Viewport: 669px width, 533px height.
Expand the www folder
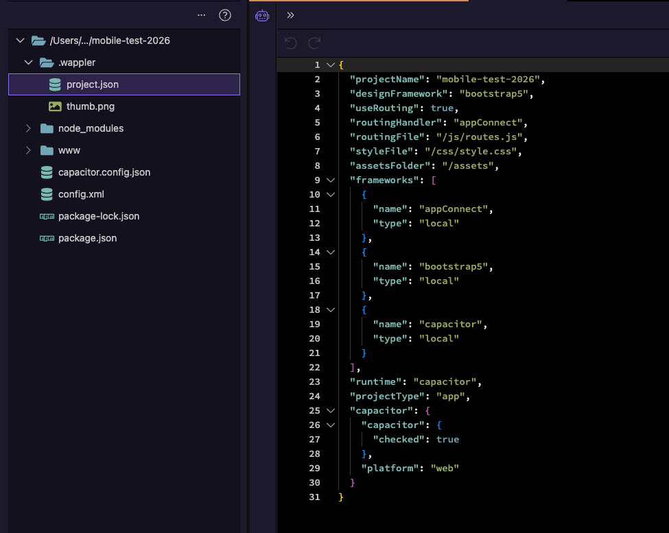[x=28, y=150]
